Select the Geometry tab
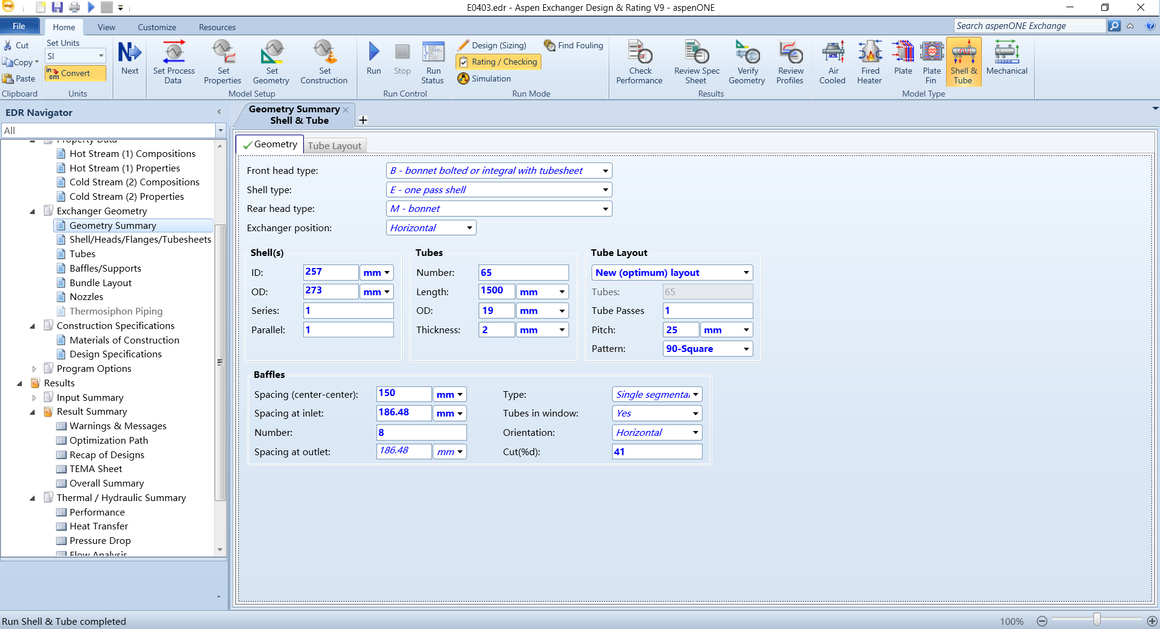The image size is (1160, 629). tap(270, 144)
